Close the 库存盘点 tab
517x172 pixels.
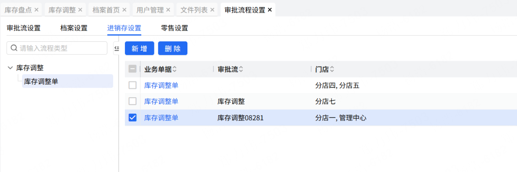pos(37,10)
